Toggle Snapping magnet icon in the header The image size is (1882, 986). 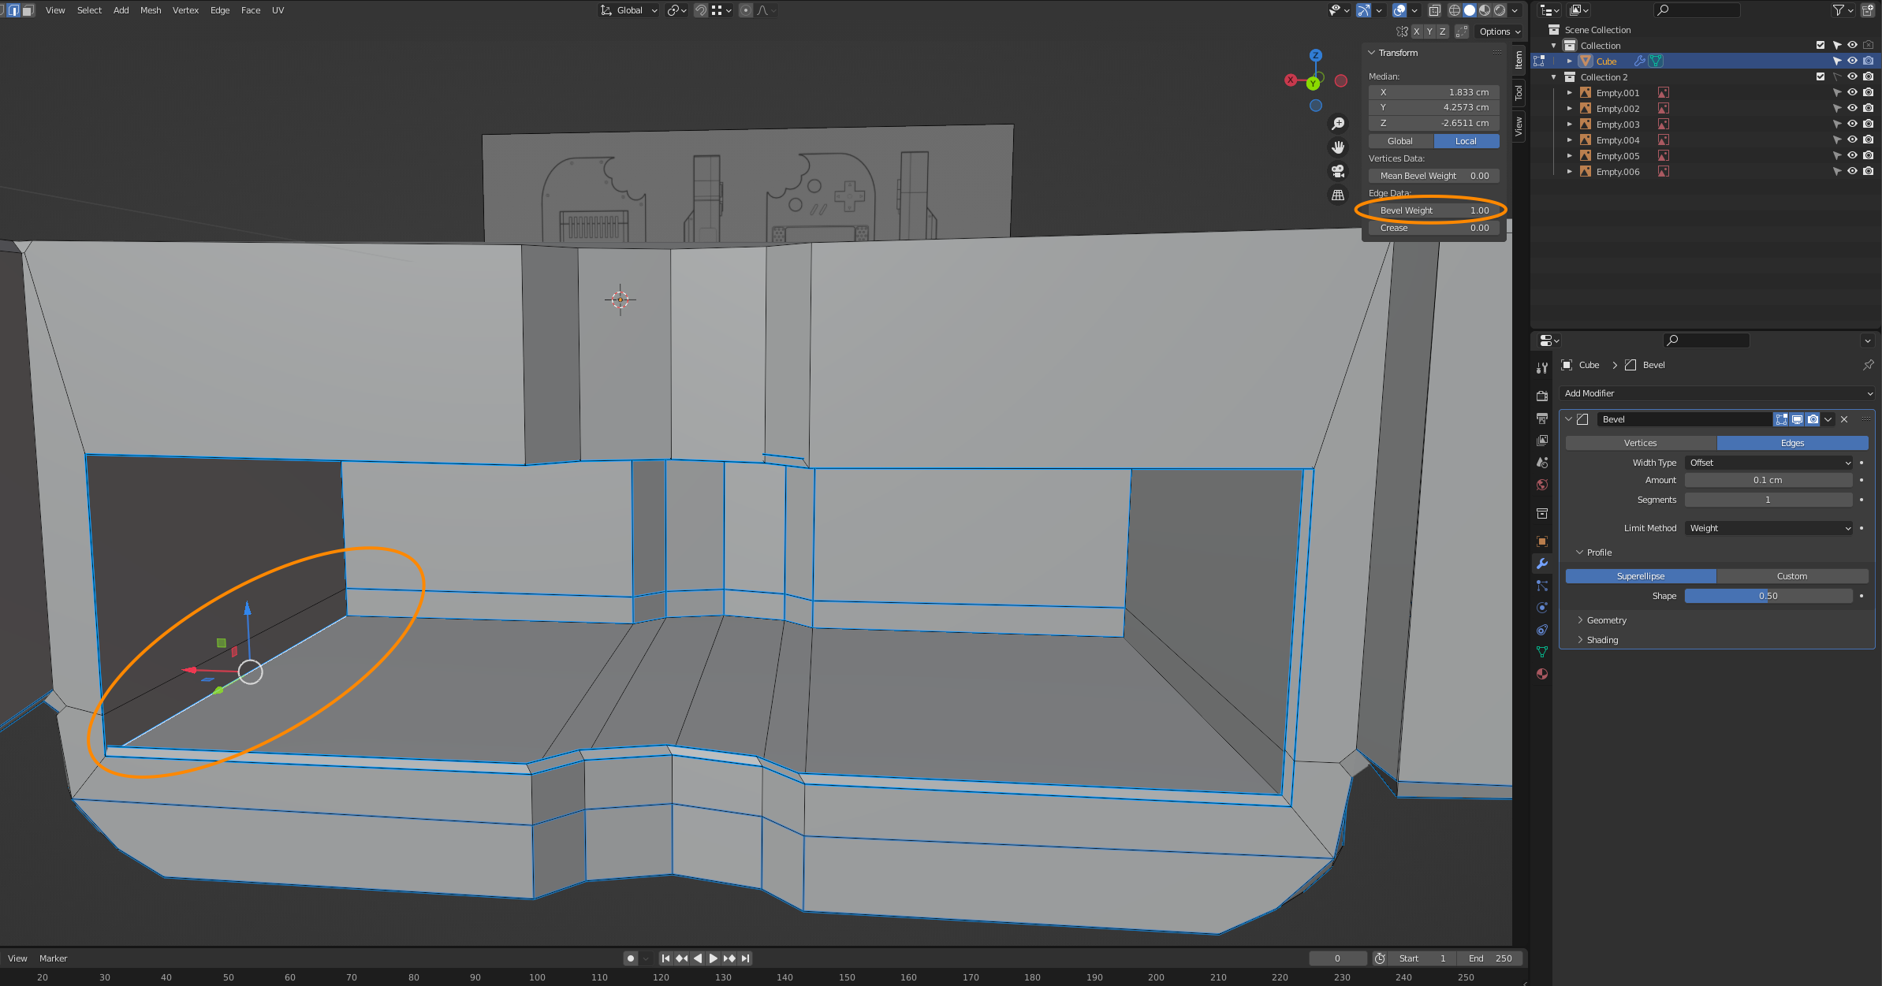(x=701, y=10)
